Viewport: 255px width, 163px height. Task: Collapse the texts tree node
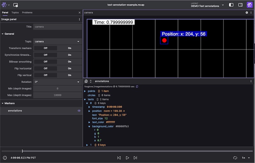85,99
